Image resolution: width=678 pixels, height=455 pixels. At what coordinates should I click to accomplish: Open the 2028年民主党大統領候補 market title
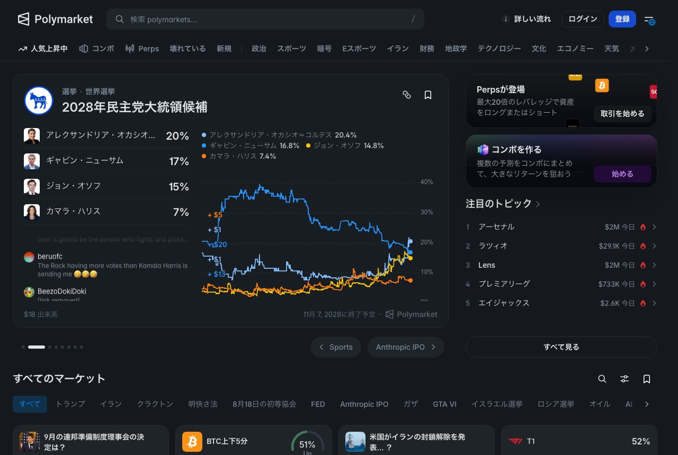(x=135, y=107)
